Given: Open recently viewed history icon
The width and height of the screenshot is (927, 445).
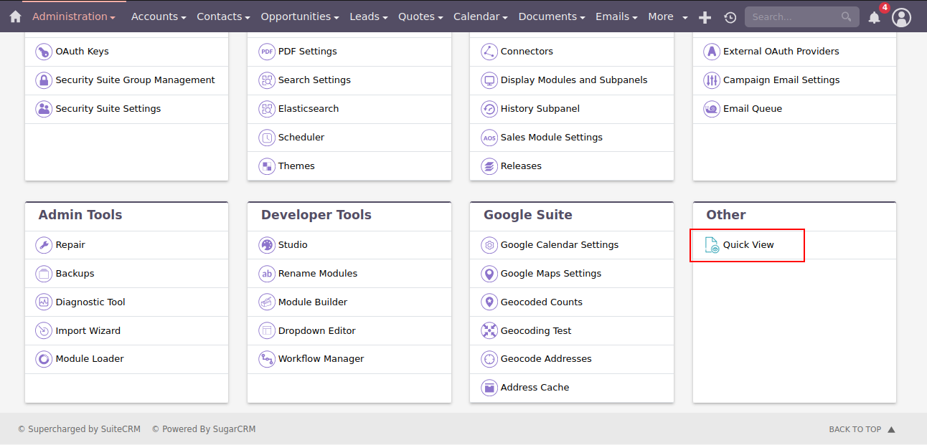Looking at the screenshot, I should click(730, 17).
